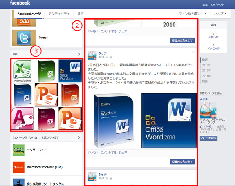Image resolution: width=235 pixels, height=186 pixels.
Task: Open the PowerPoint logo photo in middle row
Action: pos(46,95)
